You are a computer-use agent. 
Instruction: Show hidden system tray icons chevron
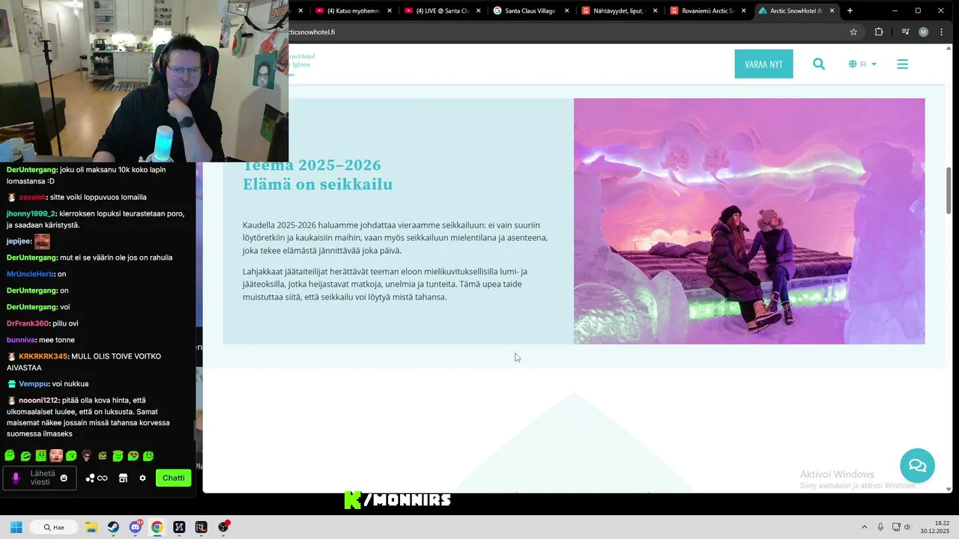pos(864,527)
